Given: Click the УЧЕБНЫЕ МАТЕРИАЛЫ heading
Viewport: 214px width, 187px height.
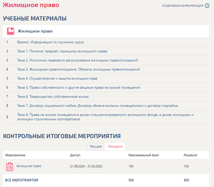Looking at the screenshot, I should [x=35, y=18].
